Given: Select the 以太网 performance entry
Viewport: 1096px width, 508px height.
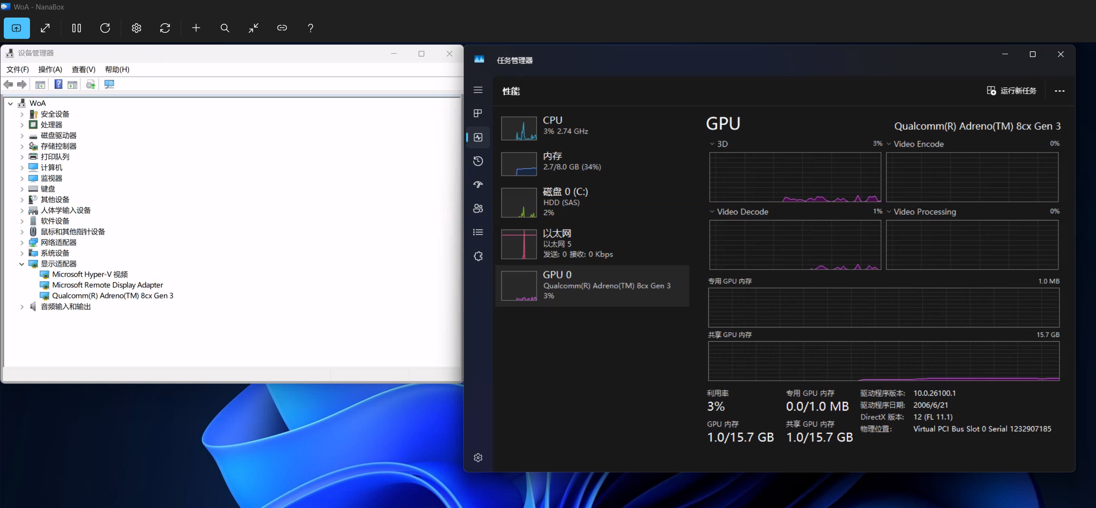Looking at the screenshot, I should coord(592,244).
